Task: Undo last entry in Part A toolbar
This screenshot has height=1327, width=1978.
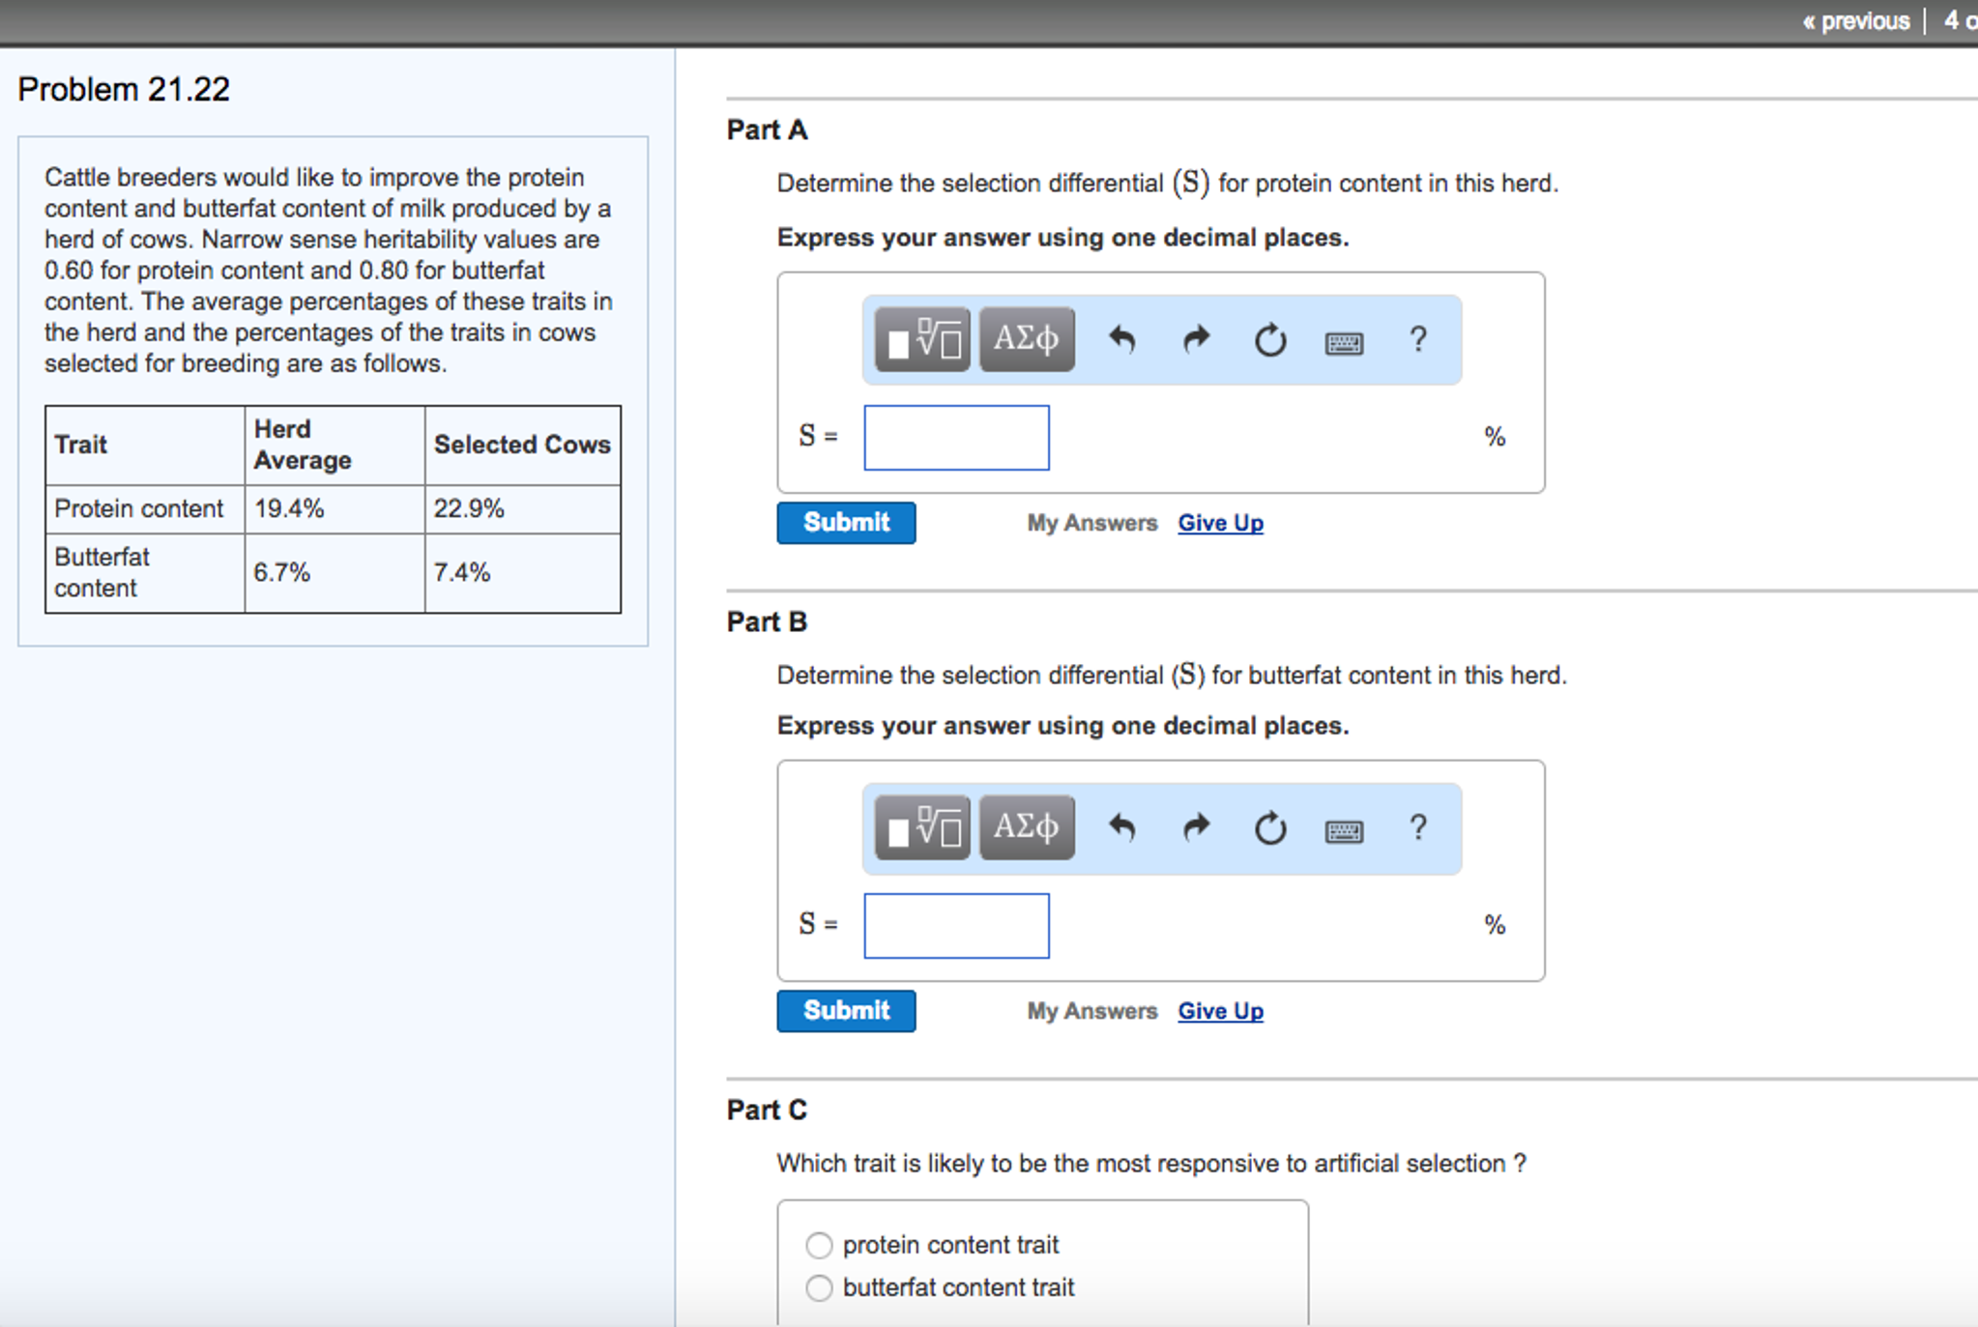Action: [1121, 339]
